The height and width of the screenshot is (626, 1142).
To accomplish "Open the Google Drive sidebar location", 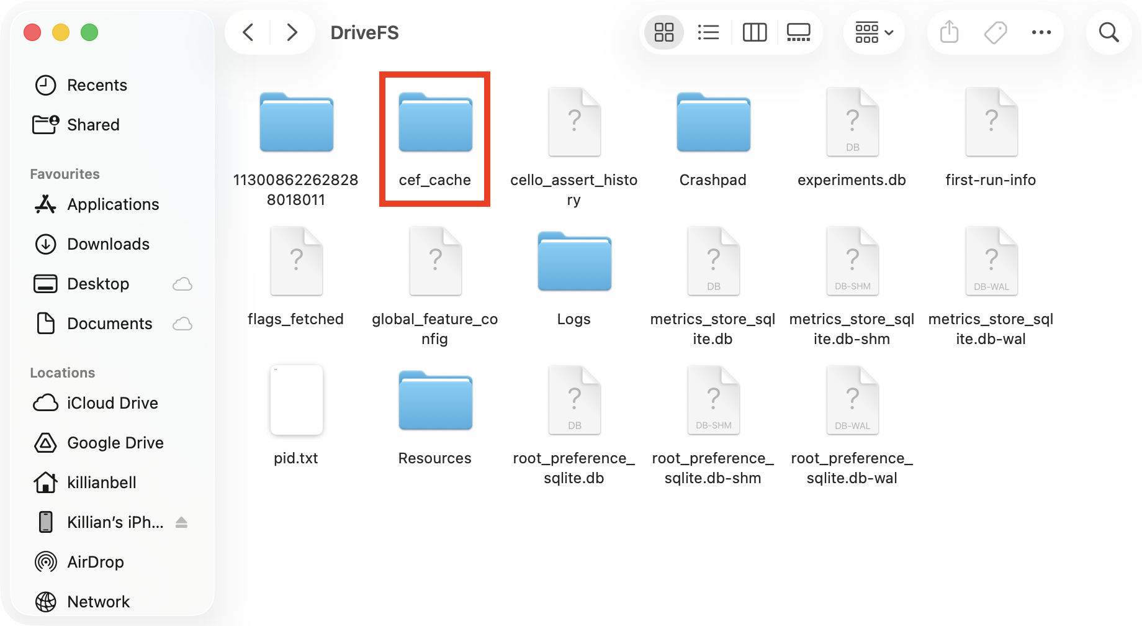I will point(115,443).
